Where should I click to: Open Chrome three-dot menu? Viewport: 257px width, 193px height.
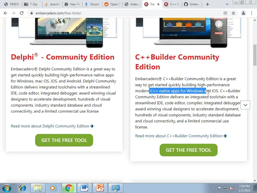251,13
